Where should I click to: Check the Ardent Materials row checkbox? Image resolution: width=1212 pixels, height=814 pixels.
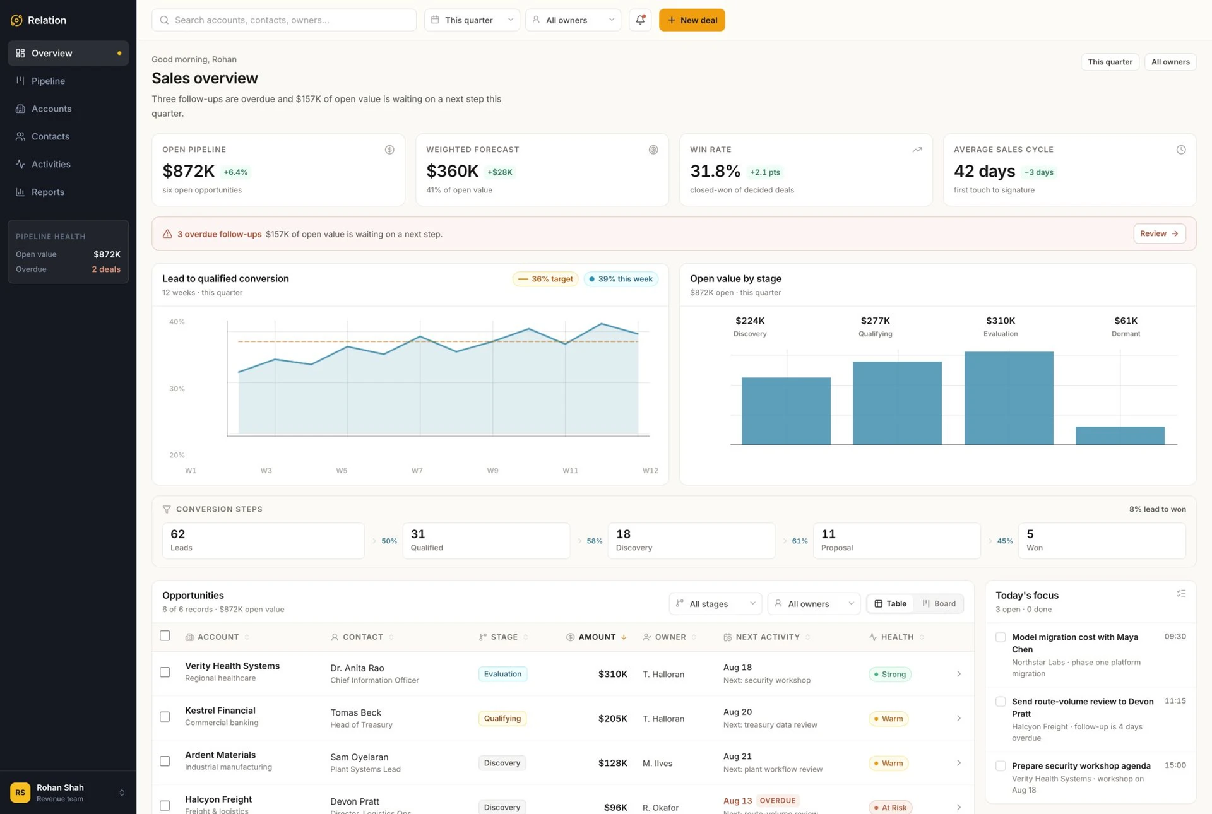pyautogui.click(x=165, y=761)
